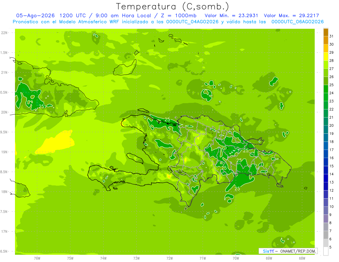Click the 'Z = 1000mb' level label

point(179,16)
